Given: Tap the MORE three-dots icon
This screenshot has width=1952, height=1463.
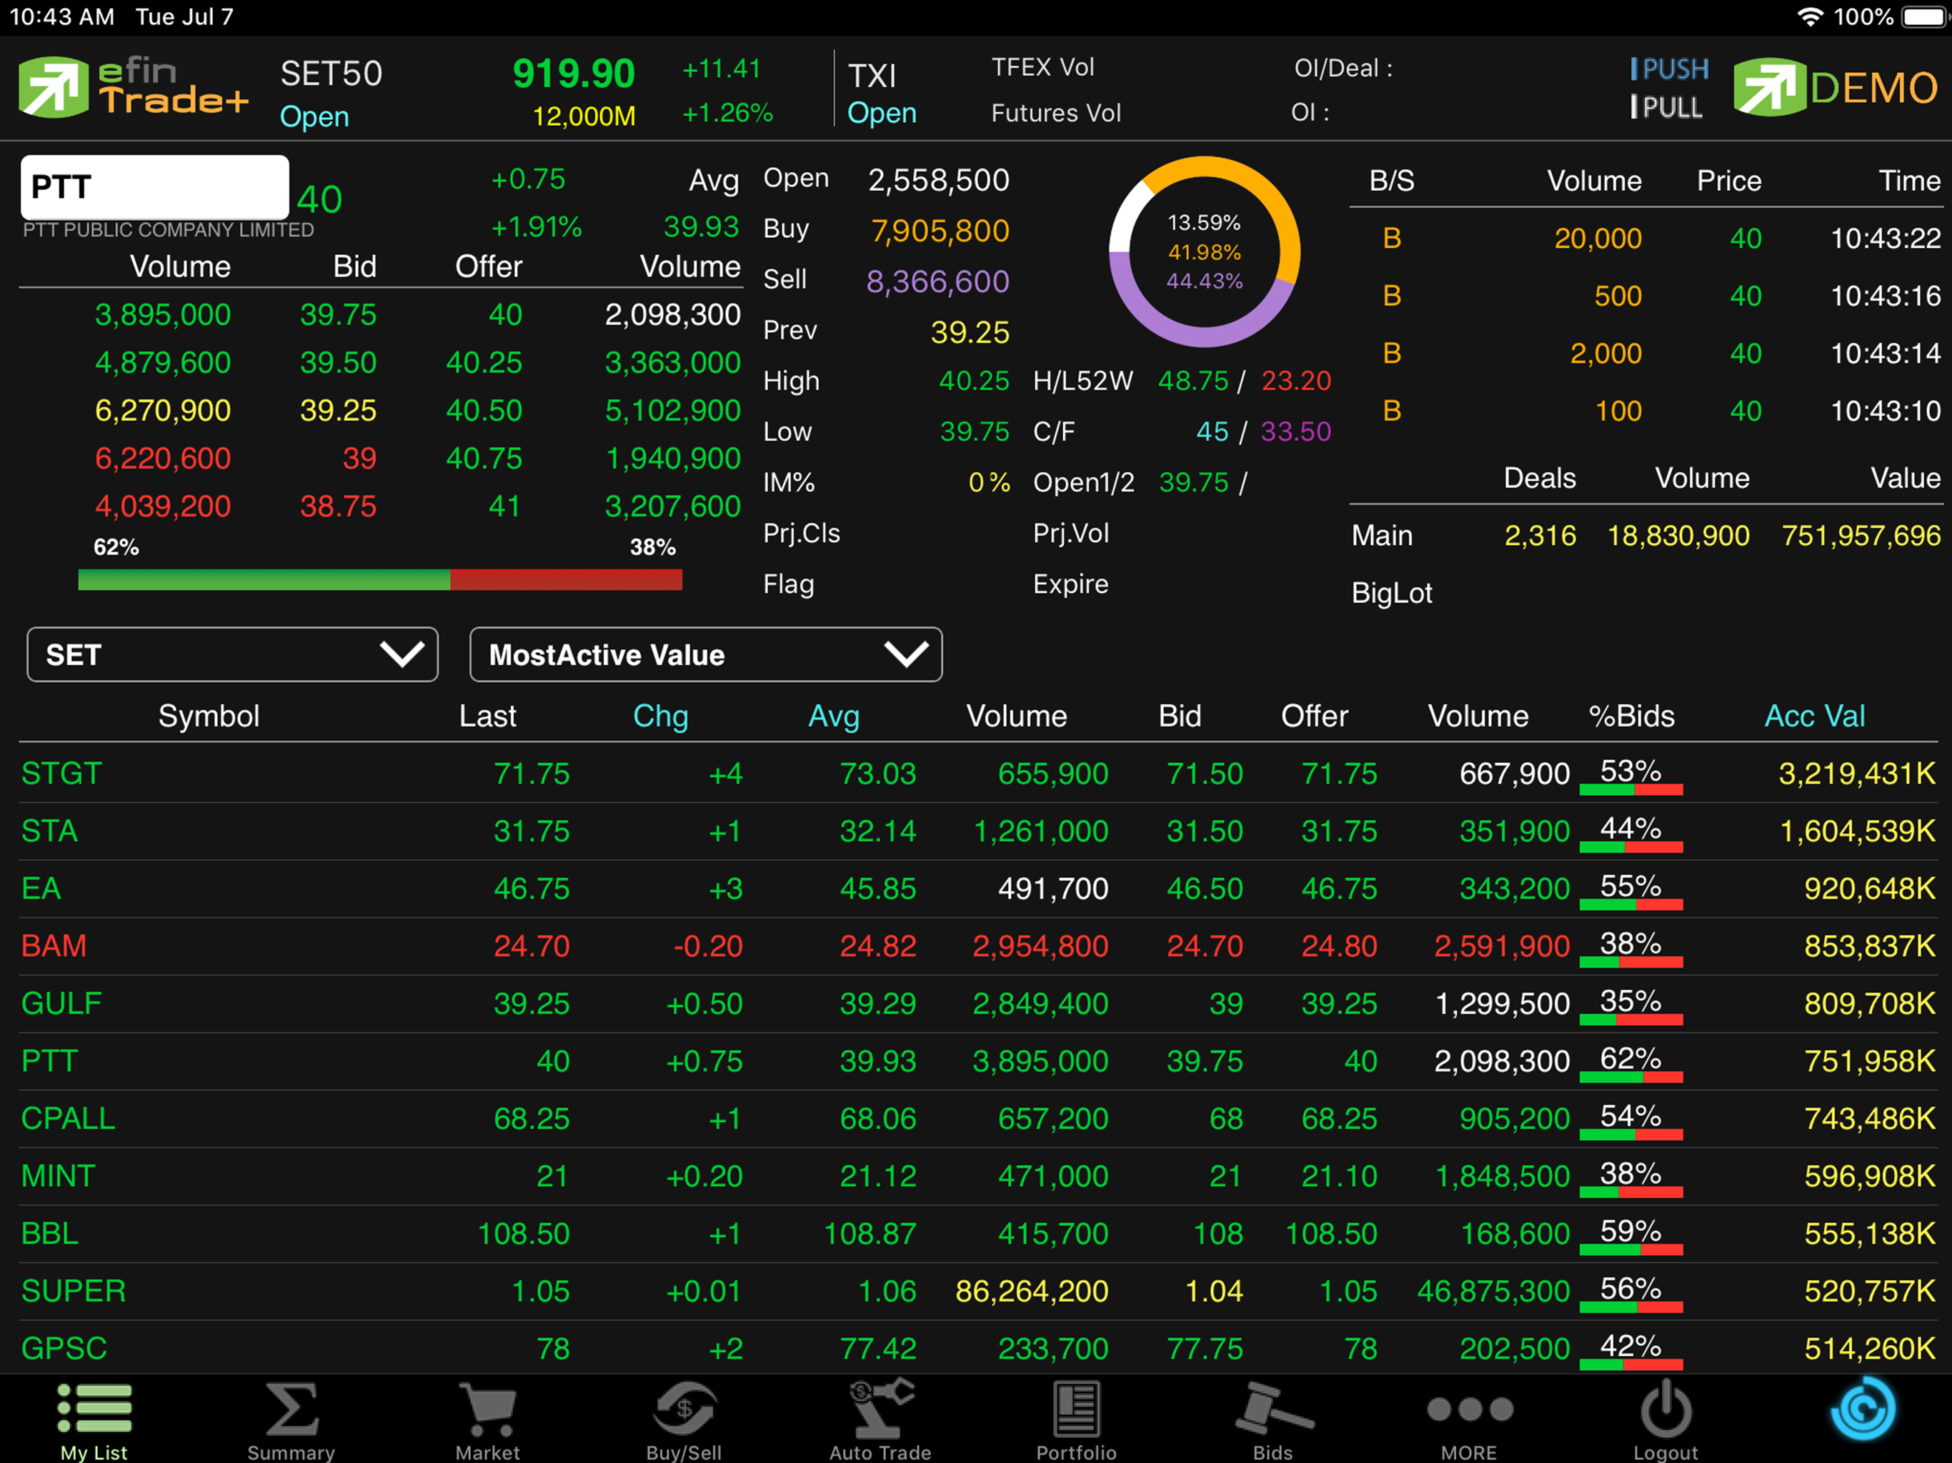Looking at the screenshot, I should [x=1469, y=1409].
